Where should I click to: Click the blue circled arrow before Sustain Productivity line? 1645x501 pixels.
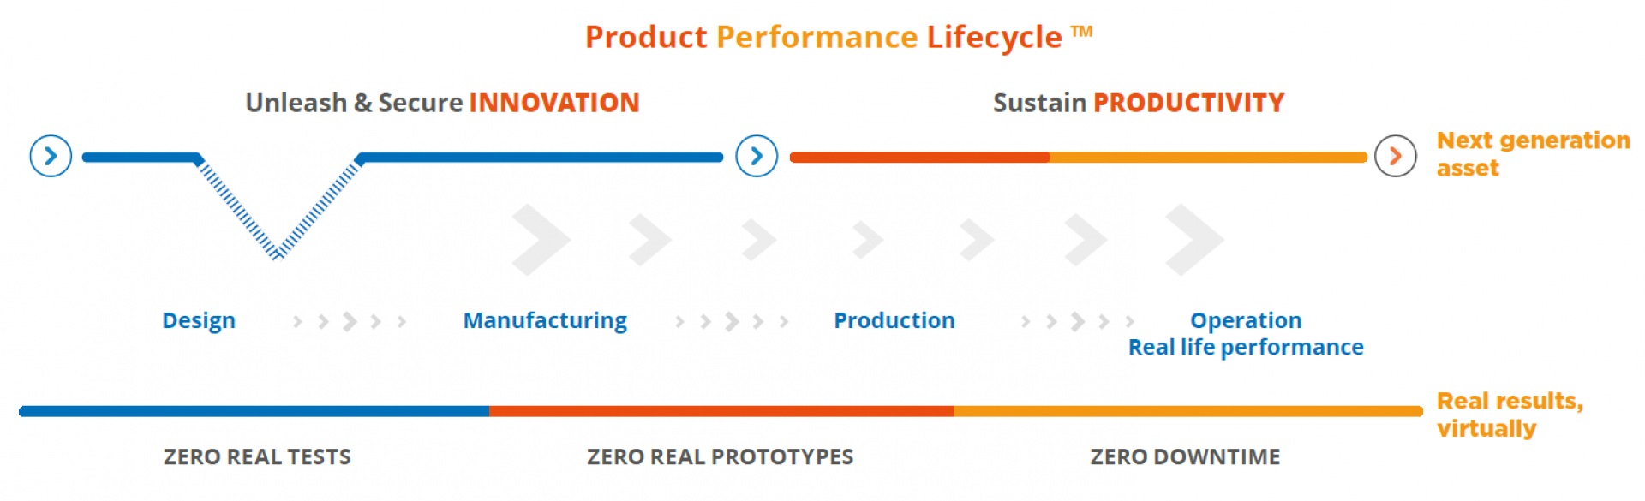757,156
